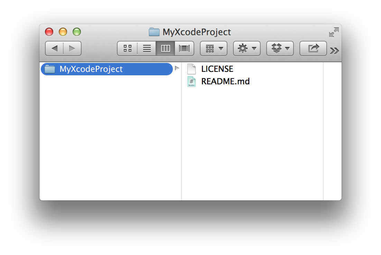Click the green zoom window button
This screenshot has width=381, height=255.
coord(77,32)
